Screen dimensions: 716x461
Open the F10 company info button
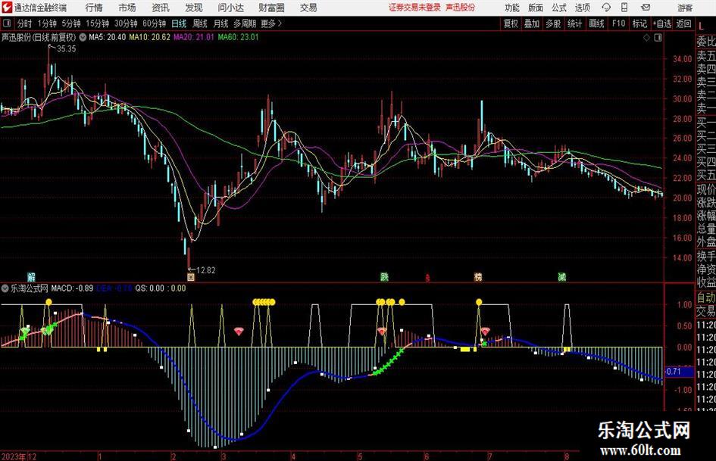click(618, 23)
